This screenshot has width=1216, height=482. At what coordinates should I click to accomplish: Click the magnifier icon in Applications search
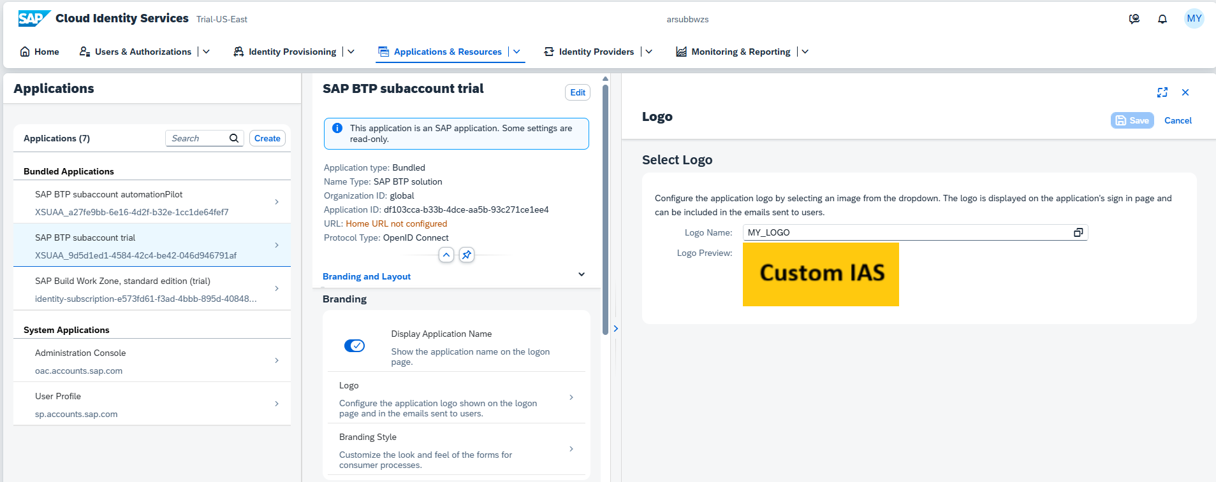tap(234, 138)
